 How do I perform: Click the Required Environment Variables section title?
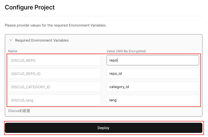tap(42, 40)
